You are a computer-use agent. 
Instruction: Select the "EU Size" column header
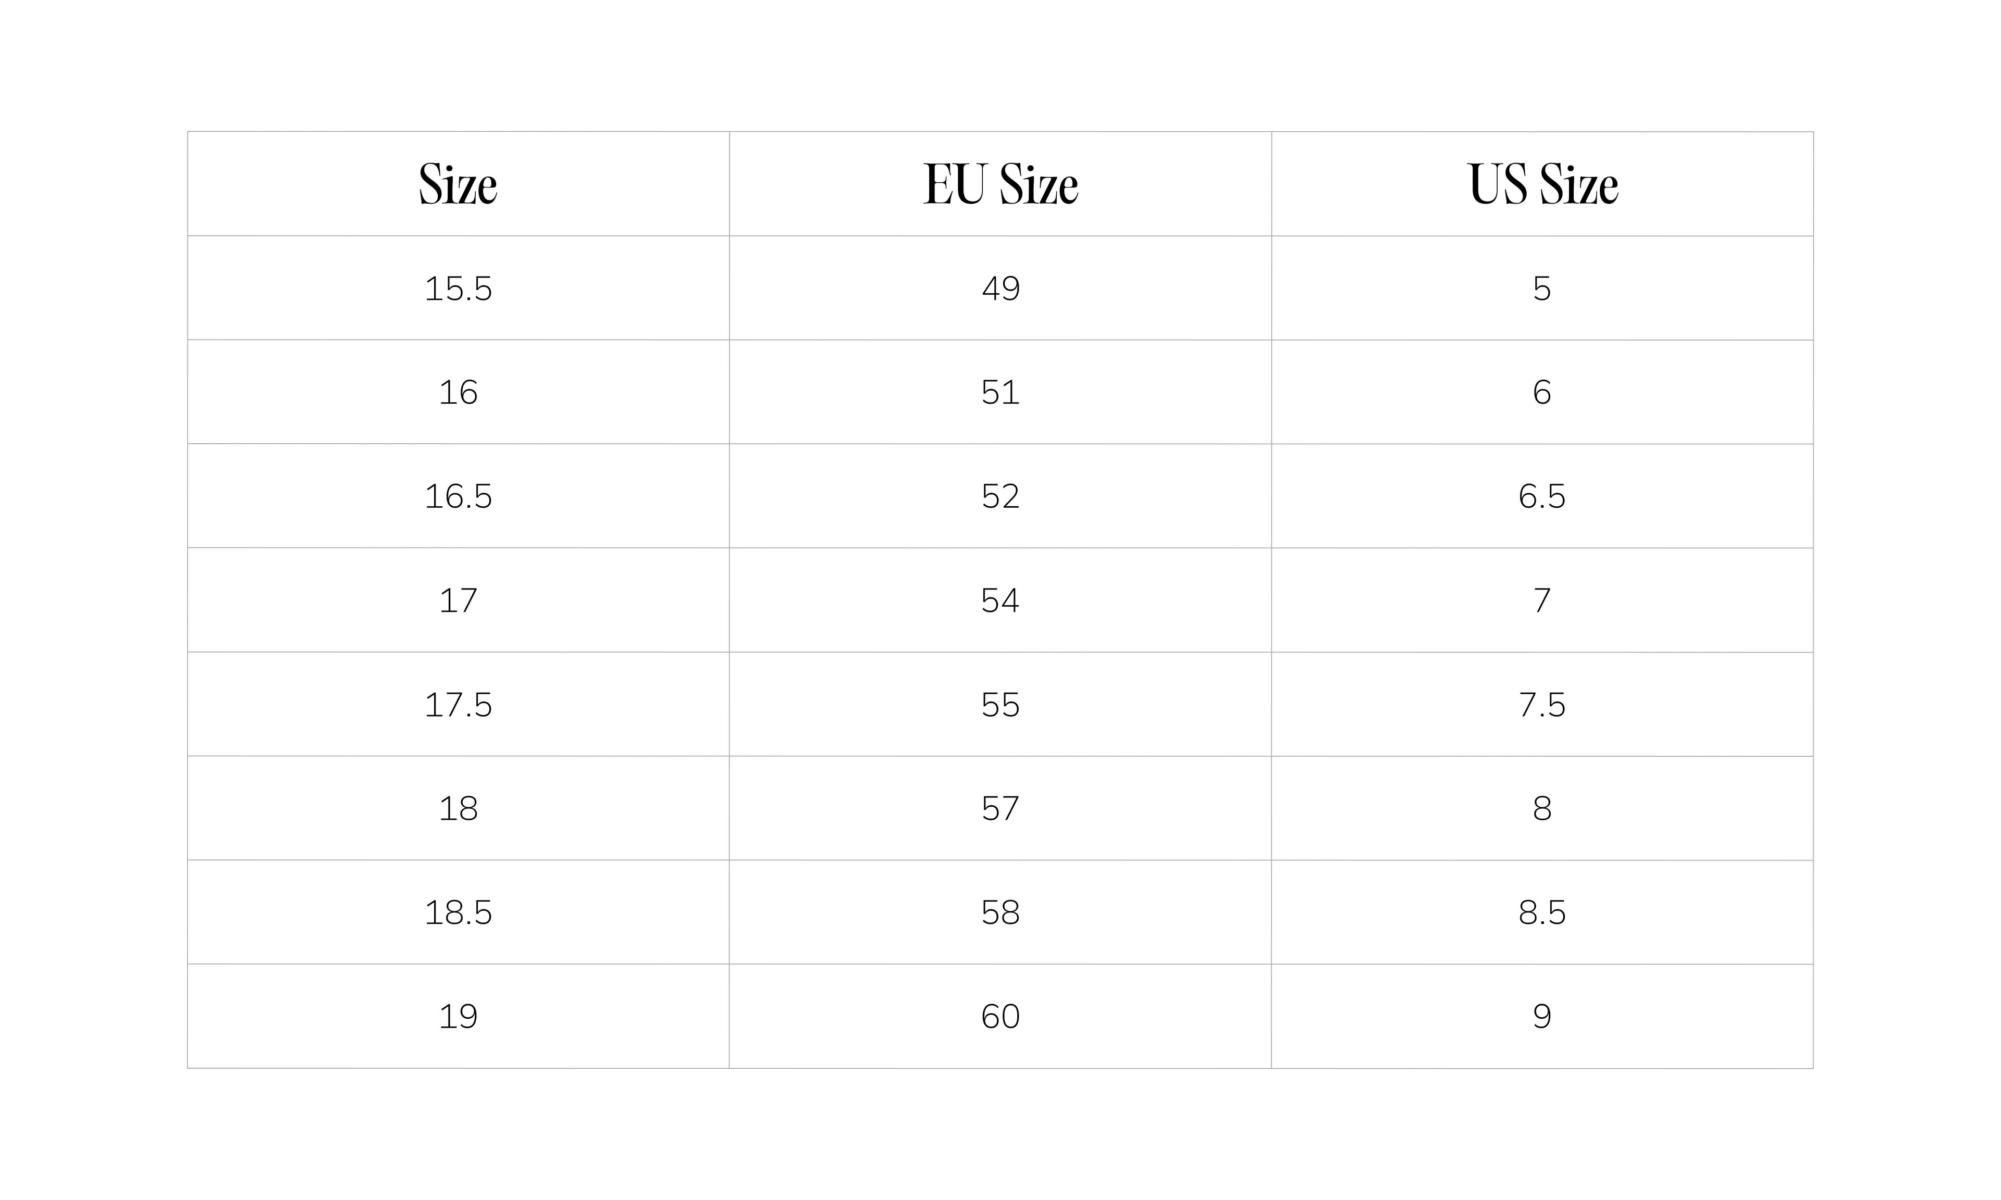999,184
